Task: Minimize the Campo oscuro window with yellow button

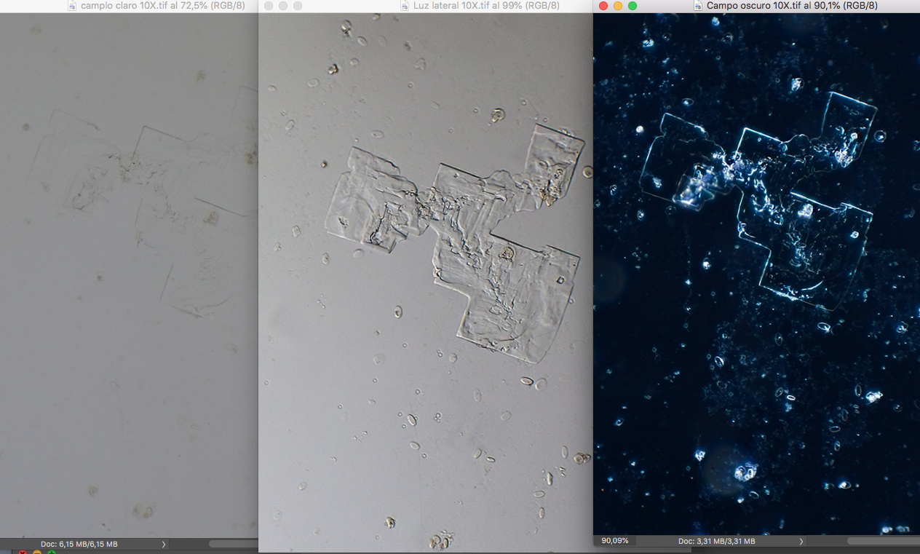Action: coord(618,6)
